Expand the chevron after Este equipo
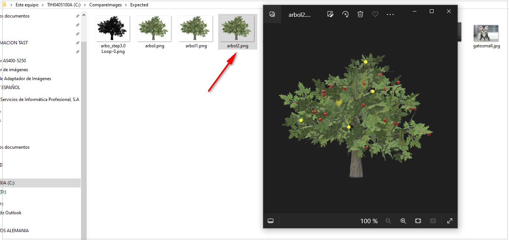 43,5
